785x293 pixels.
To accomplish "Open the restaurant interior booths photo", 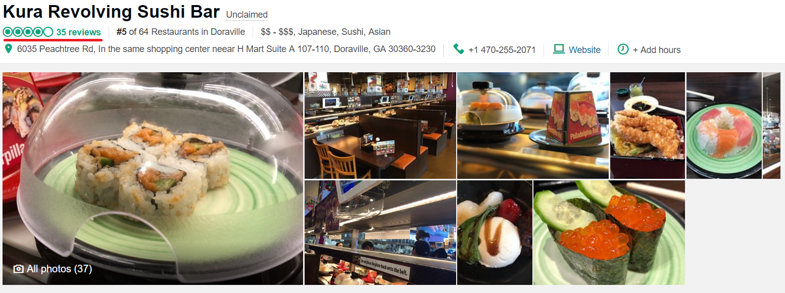I will coord(380,125).
